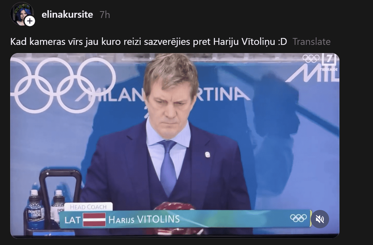Open the elinakursite username link
Image resolution: width=373 pixels, height=245 pixels.
67,14
